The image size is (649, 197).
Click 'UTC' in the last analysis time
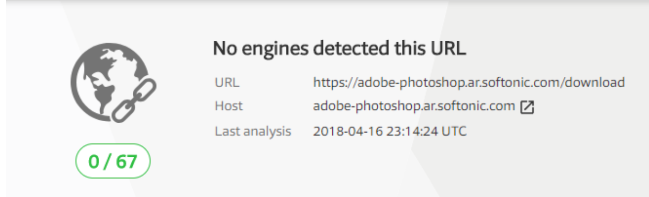456,132
